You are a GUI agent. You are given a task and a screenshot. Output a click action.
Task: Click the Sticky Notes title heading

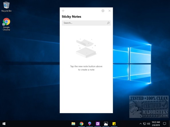71,17
